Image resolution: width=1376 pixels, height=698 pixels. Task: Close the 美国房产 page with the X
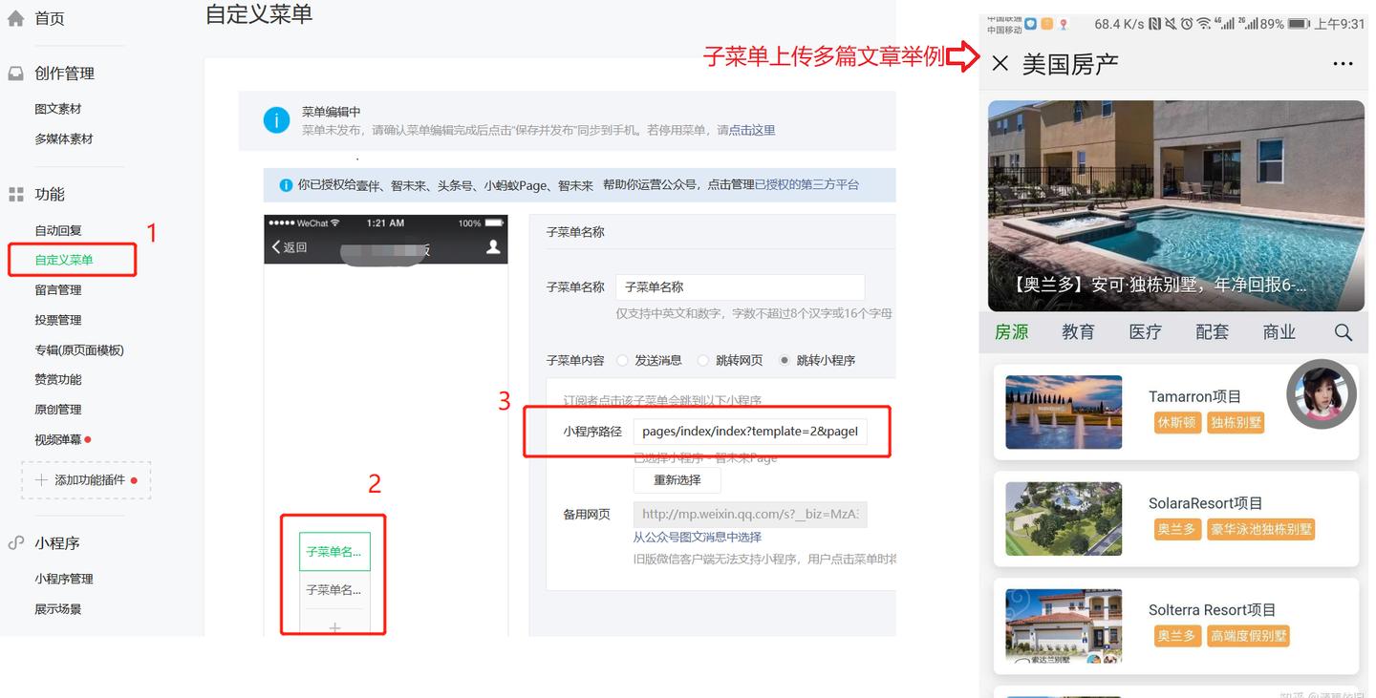pyautogui.click(x=1000, y=63)
